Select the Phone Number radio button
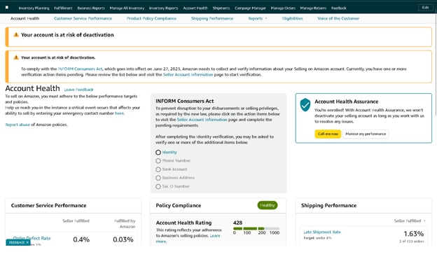Viewport: 437px width, 280px height. click(x=158, y=161)
